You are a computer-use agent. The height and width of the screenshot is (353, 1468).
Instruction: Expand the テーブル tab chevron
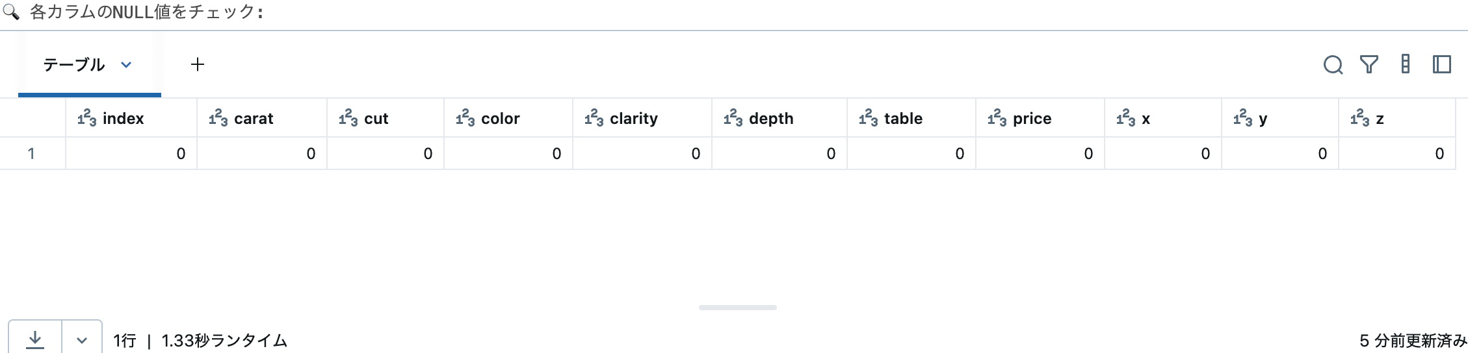(x=127, y=65)
